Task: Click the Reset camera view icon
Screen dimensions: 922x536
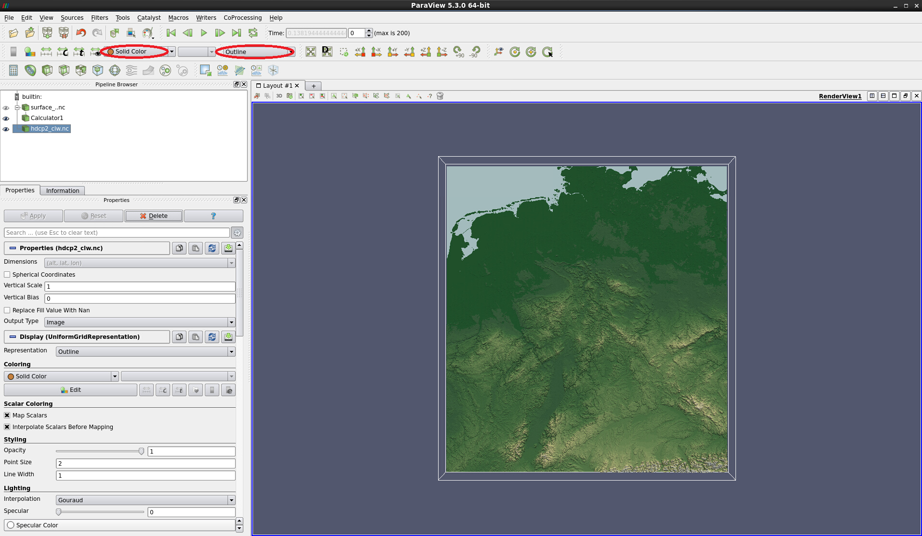Action: pyautogui.click(x=311, y=52)
